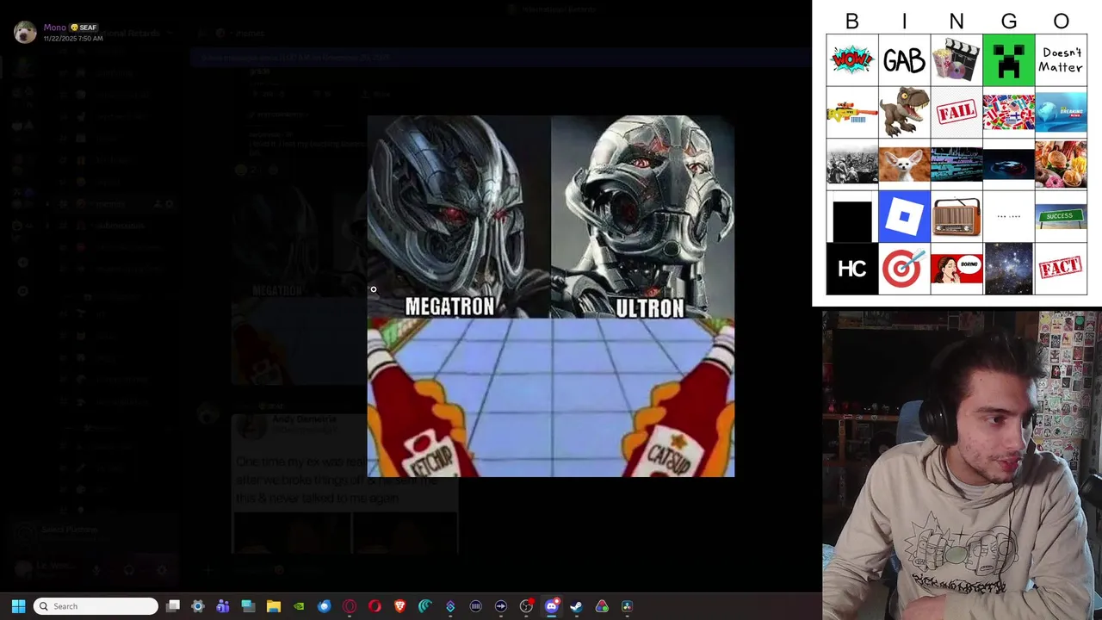Switch to Discord taskbar icon
The width and height of the screenshot is (1102, 620).
[x=551, y=606]
